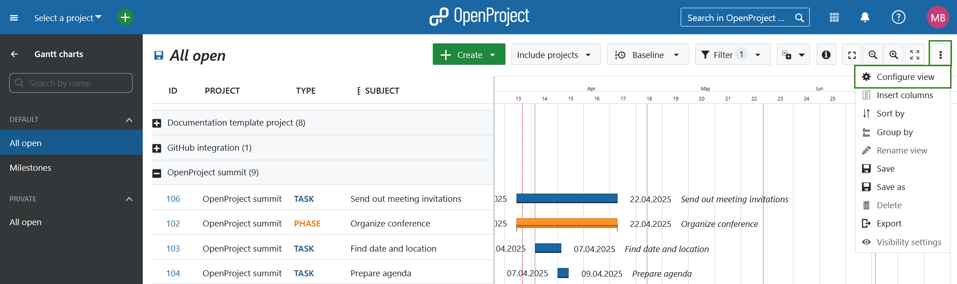The image size is (957, 284).
Task: Click the notification bell icon
Action: coord(865,17)
